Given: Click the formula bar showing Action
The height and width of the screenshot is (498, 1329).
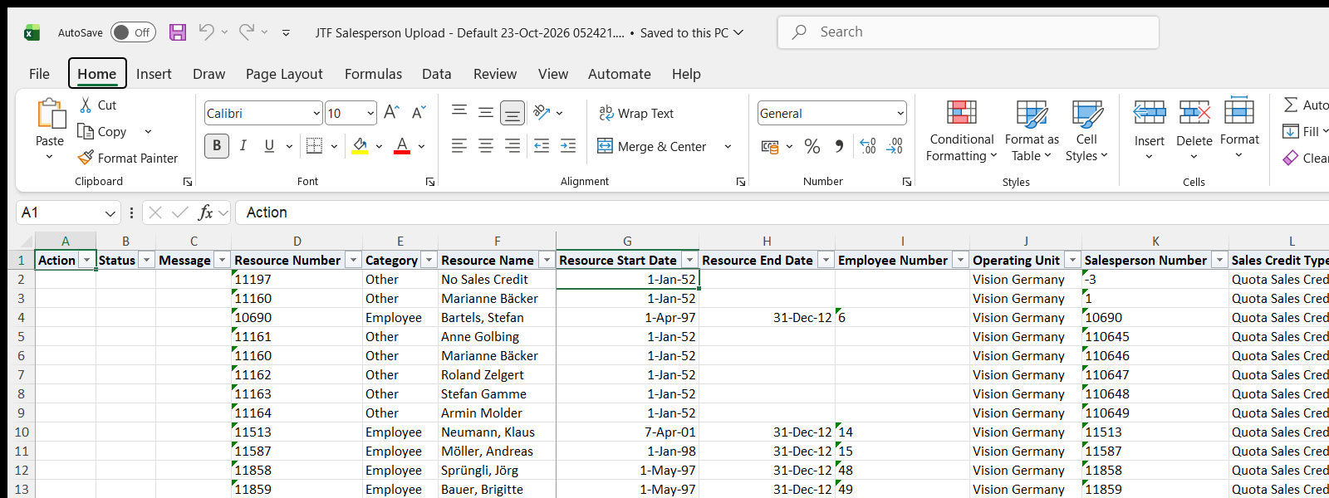Looking at the screenshot, I should pos(781,212).
